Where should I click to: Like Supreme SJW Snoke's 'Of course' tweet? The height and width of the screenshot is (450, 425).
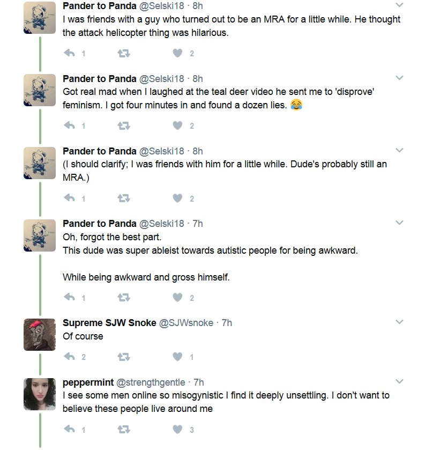177,357
